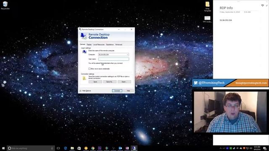Click the OneDrive cloud tray icon
Image resolution: width=269 pixels, height=151 pixels.
click(x=241, y=148)
